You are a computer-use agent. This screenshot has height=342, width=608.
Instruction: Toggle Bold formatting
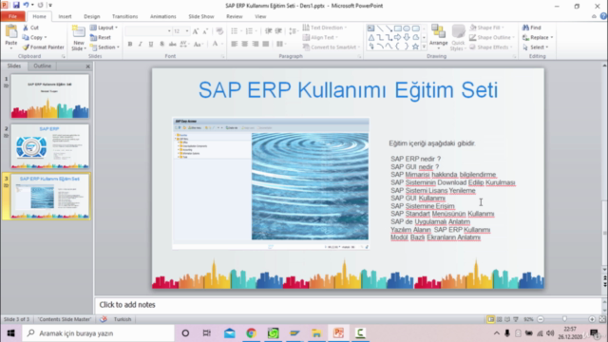point(130,45)
